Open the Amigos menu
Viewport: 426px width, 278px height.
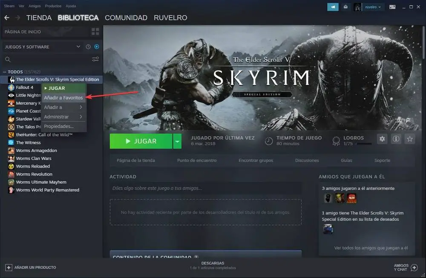(x=35, y=6)
